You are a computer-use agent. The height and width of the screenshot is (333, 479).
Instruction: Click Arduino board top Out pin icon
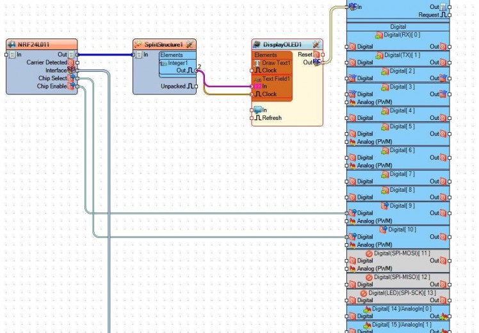[443, 6]
